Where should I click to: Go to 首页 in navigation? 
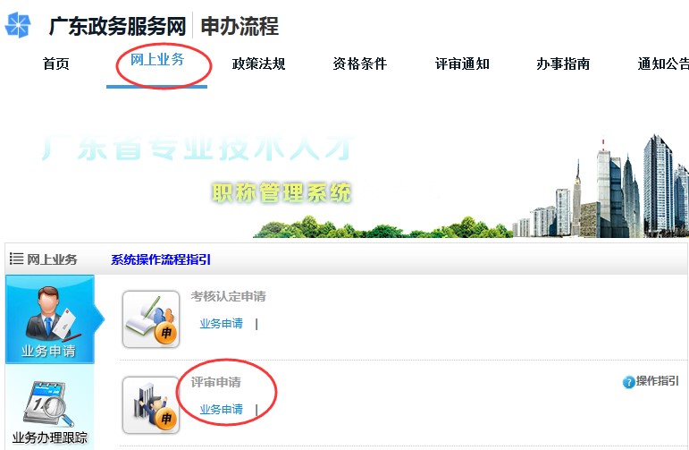pyautogui.click(x=55, y=64)
